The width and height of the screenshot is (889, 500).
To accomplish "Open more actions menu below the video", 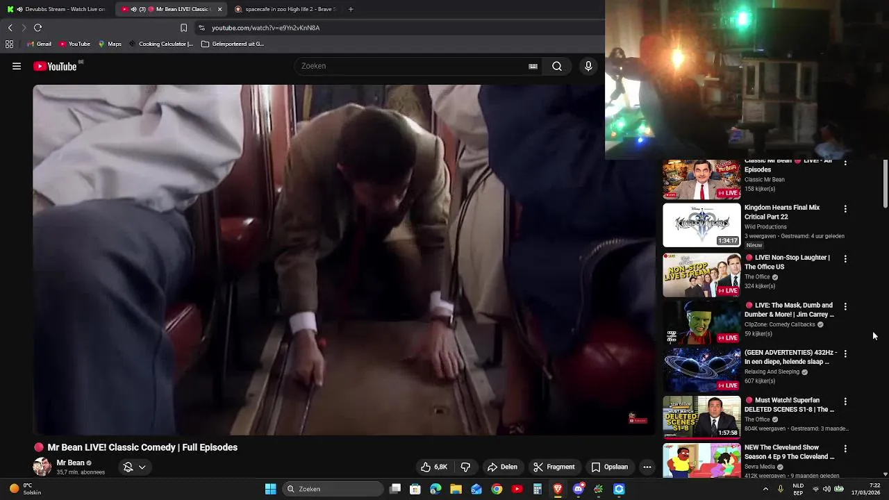I will tap(647, 467).
